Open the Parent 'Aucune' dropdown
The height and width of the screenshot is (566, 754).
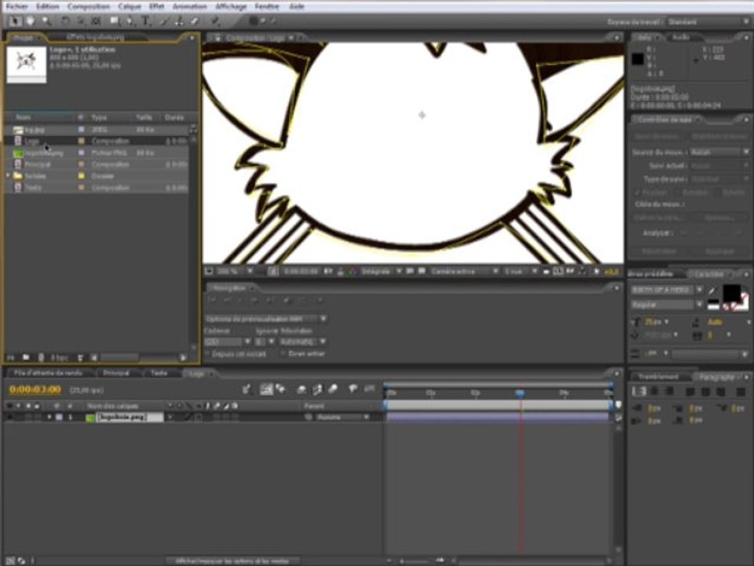coord(344,417)
